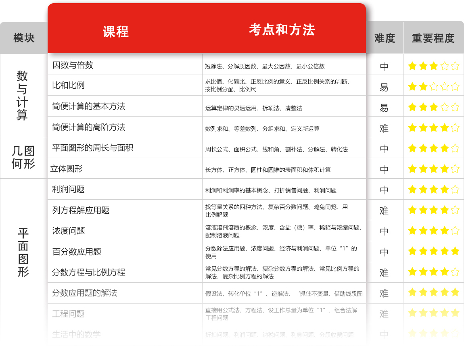464x346 pixels.
Task: Click the course 分数方程与比例方程
Action: coord(88,272)
